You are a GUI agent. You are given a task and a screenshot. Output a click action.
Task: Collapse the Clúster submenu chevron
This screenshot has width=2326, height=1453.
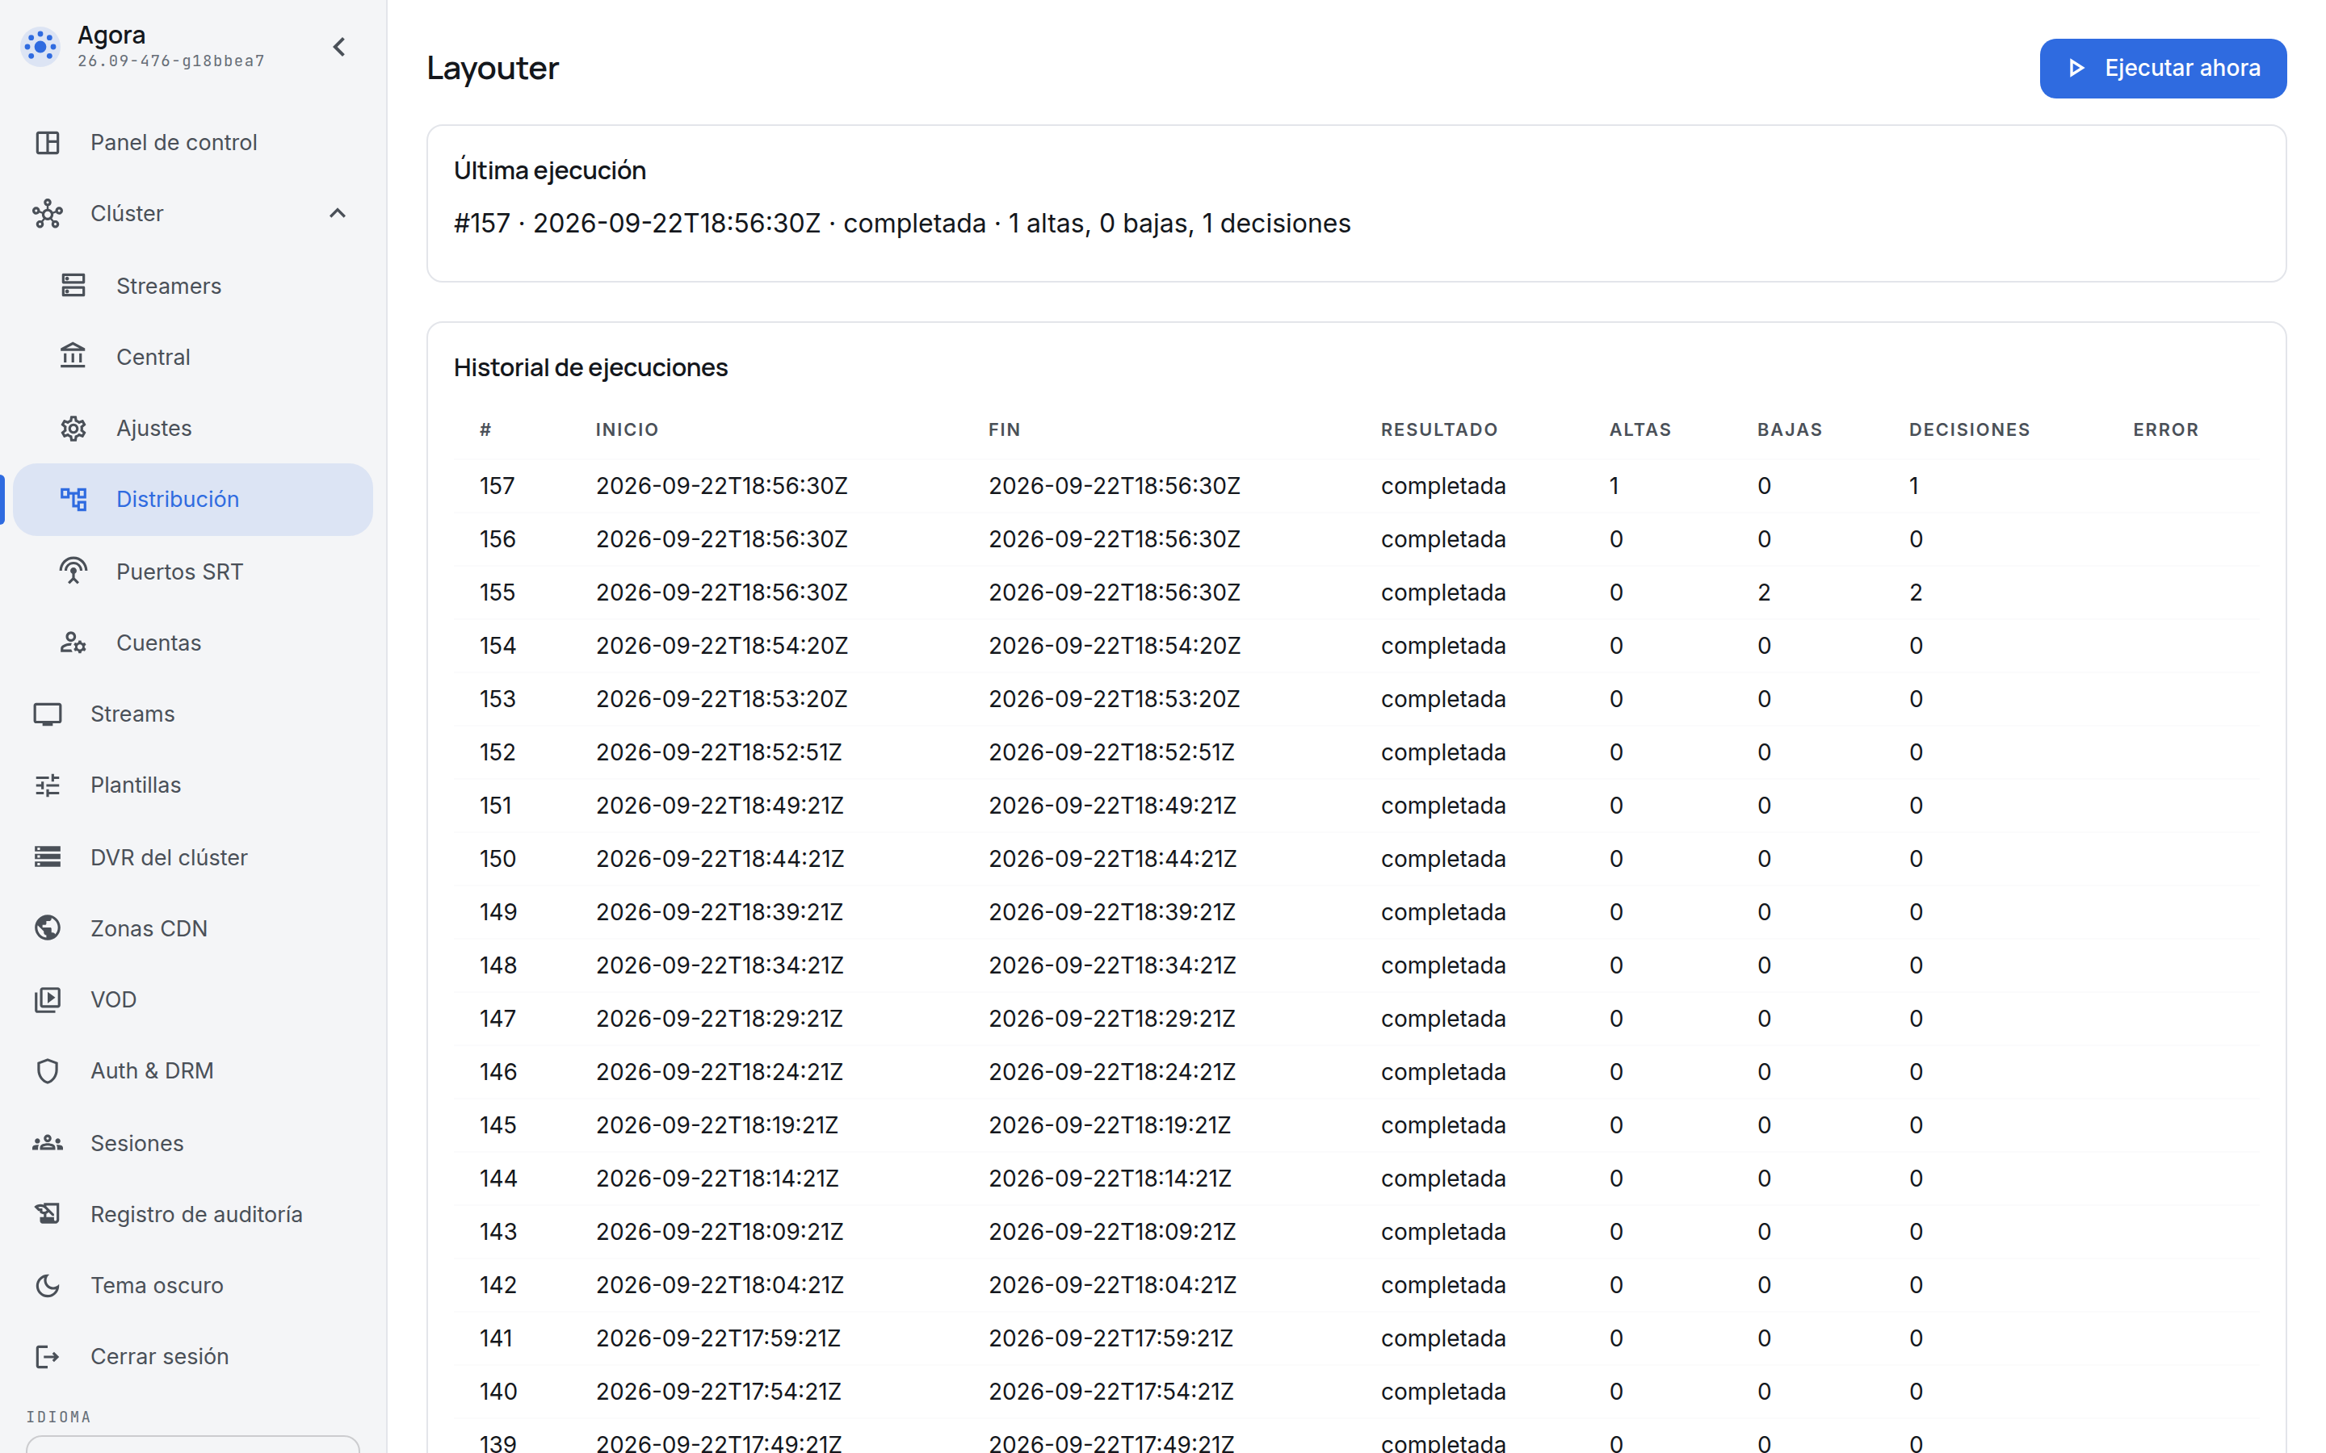point(338,213)
